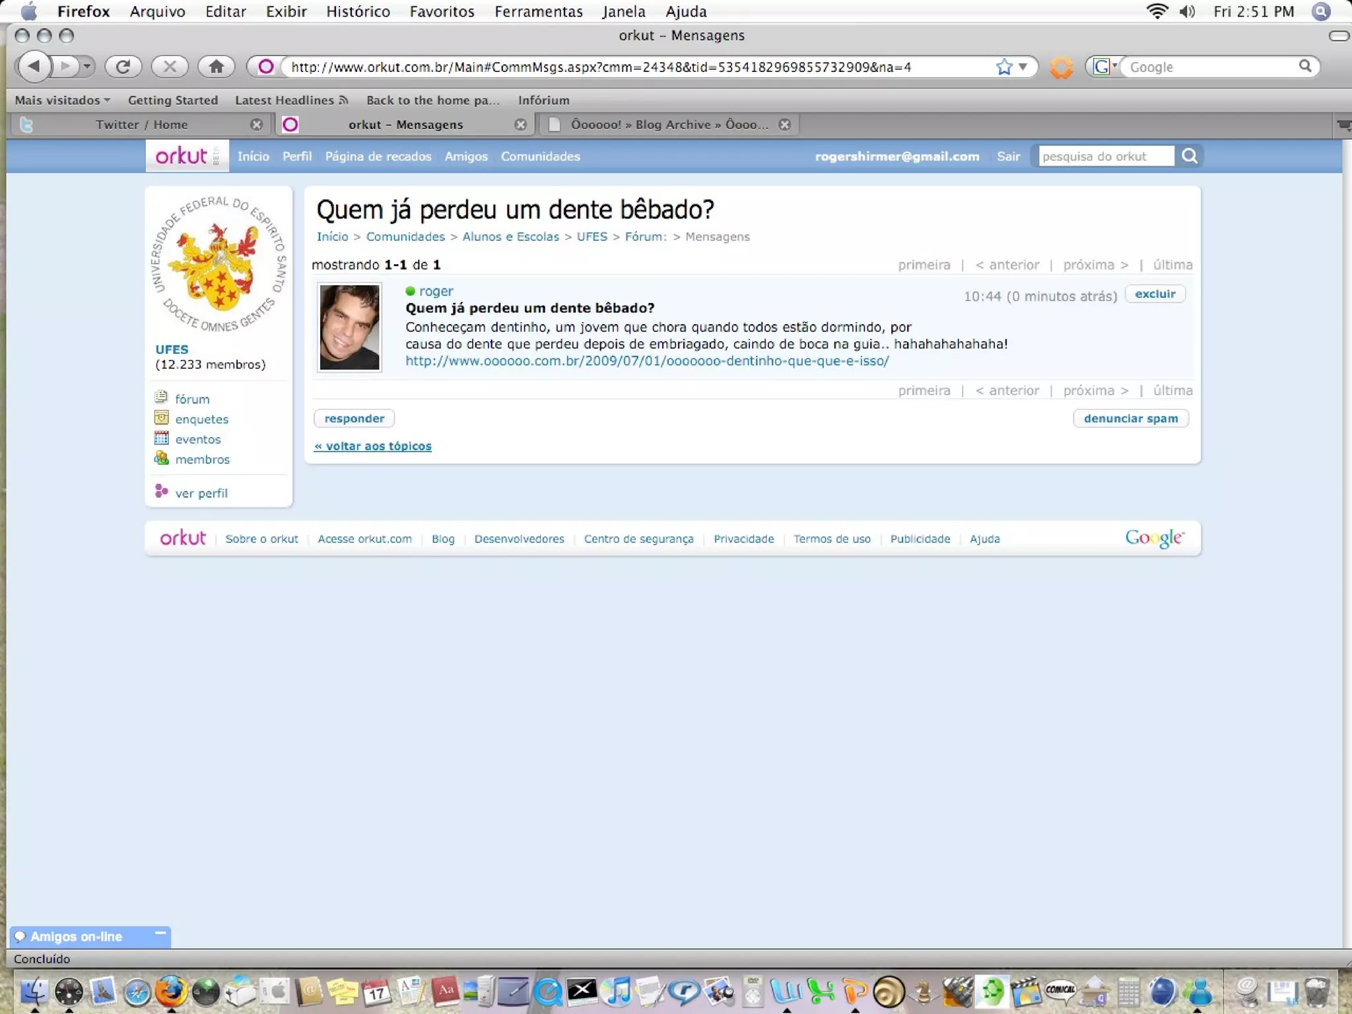
Task: Expand the Mais visitados bookmarks dropdown
Action: click(x=63, y=100)
